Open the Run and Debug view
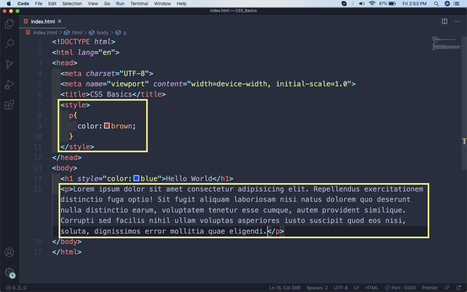Image resolution: width=467 pixels, height=292 pixels. [x=9, y=85]
